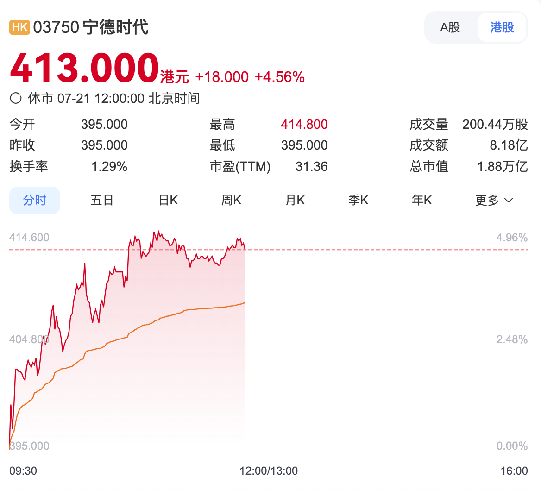Click the 市盈(TTM) value 31.36
The height and width of the screenshot is (490, 541).
point(311,166)
